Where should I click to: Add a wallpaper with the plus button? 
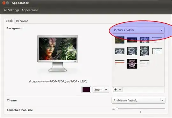tap(115, 89)
